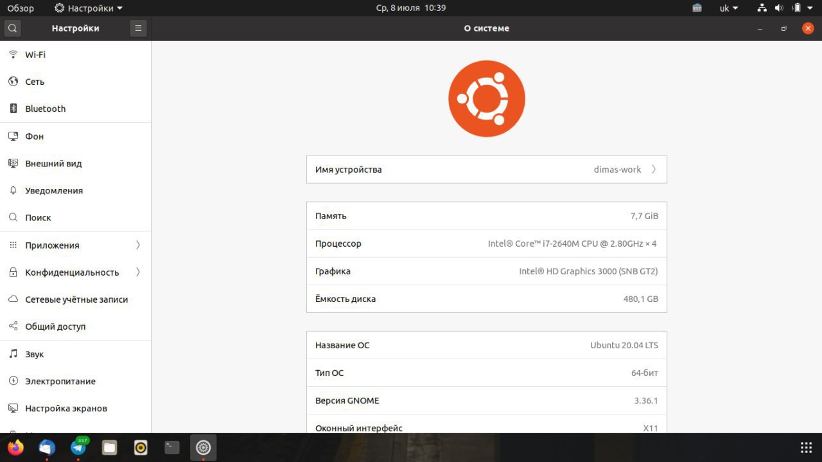Click the О системе window title
The width and height of the screenshot is (822, 462).
[x=487, y=28]
